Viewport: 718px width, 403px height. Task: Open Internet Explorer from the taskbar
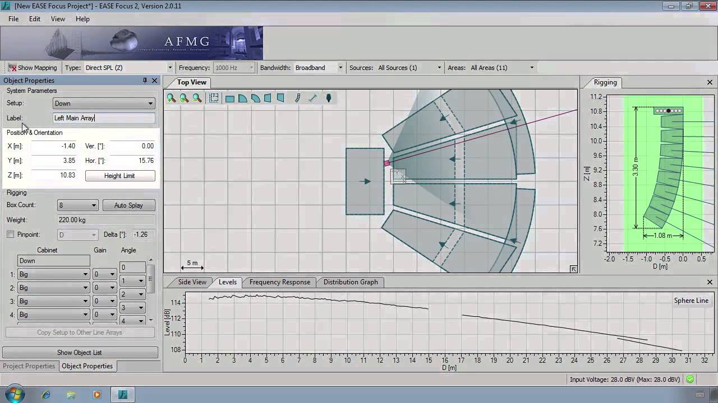(x=46, y=395)
